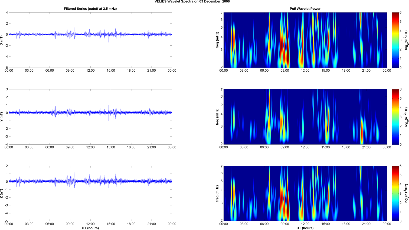
Task: Click the colorbar beside the bottom spectrogram
Action: pos(395,194)
